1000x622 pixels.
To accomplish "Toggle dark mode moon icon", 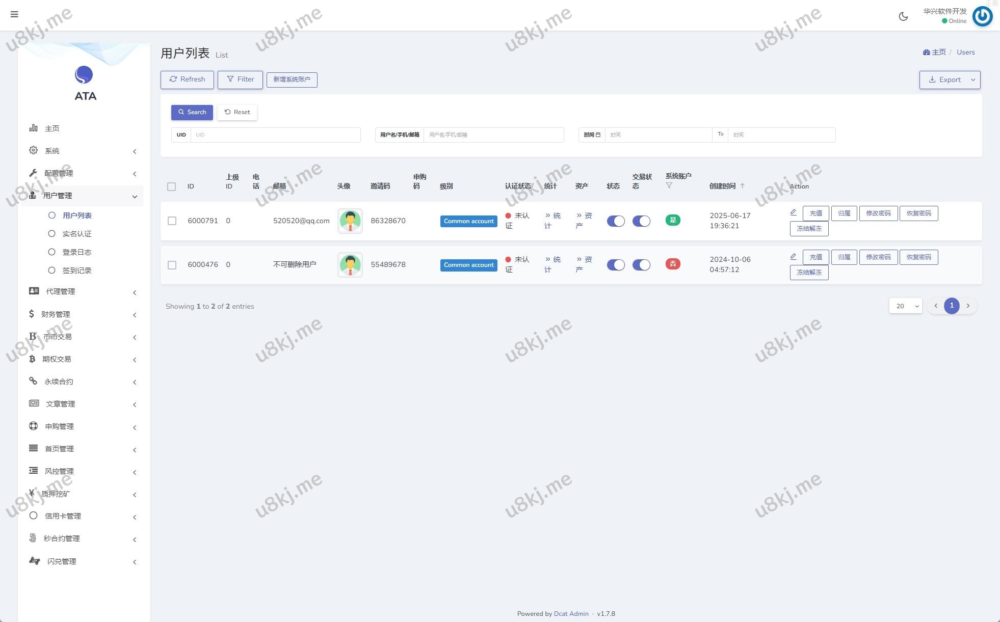I will click(x=903, y=16).
